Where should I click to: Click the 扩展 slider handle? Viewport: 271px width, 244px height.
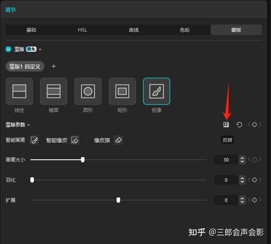118,200
